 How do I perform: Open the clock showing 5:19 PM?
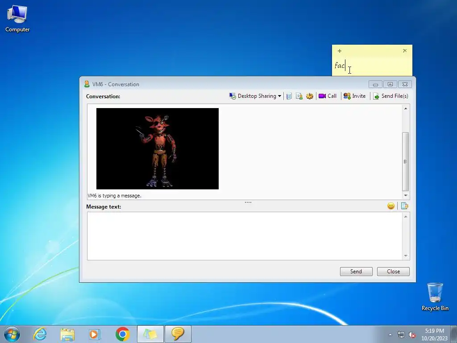pos(434,335)
